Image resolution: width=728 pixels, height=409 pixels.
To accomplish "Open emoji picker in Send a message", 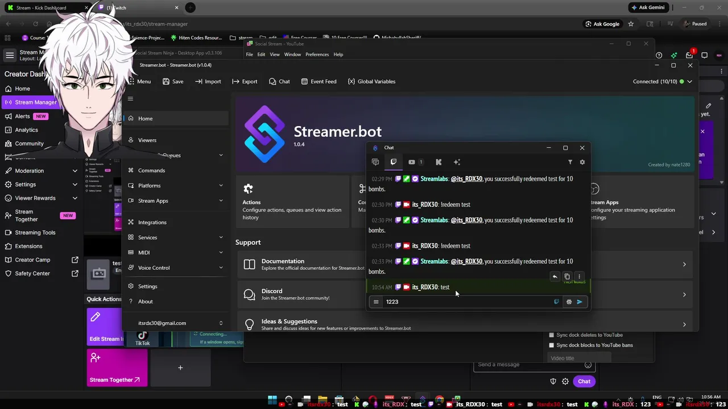I will click(588, 365).
